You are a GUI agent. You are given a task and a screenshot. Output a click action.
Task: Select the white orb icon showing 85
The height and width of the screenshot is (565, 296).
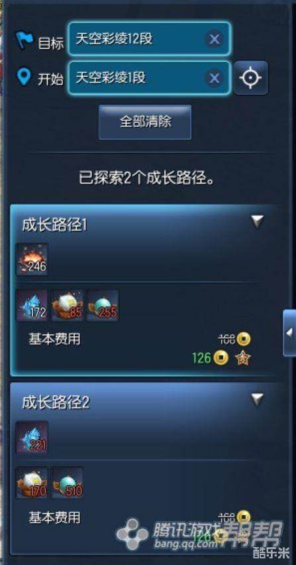[x=68, y=305]
